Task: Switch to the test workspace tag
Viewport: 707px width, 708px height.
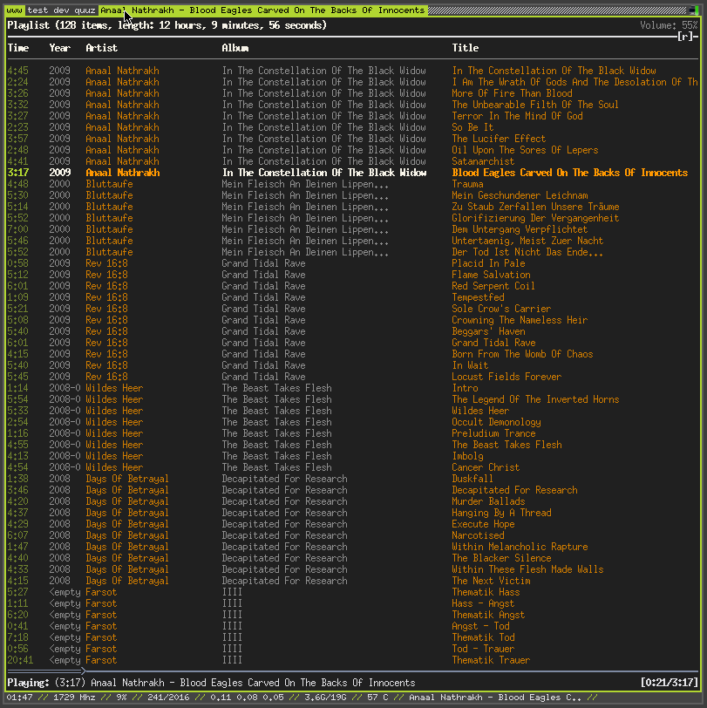Action: click(37, 10)
